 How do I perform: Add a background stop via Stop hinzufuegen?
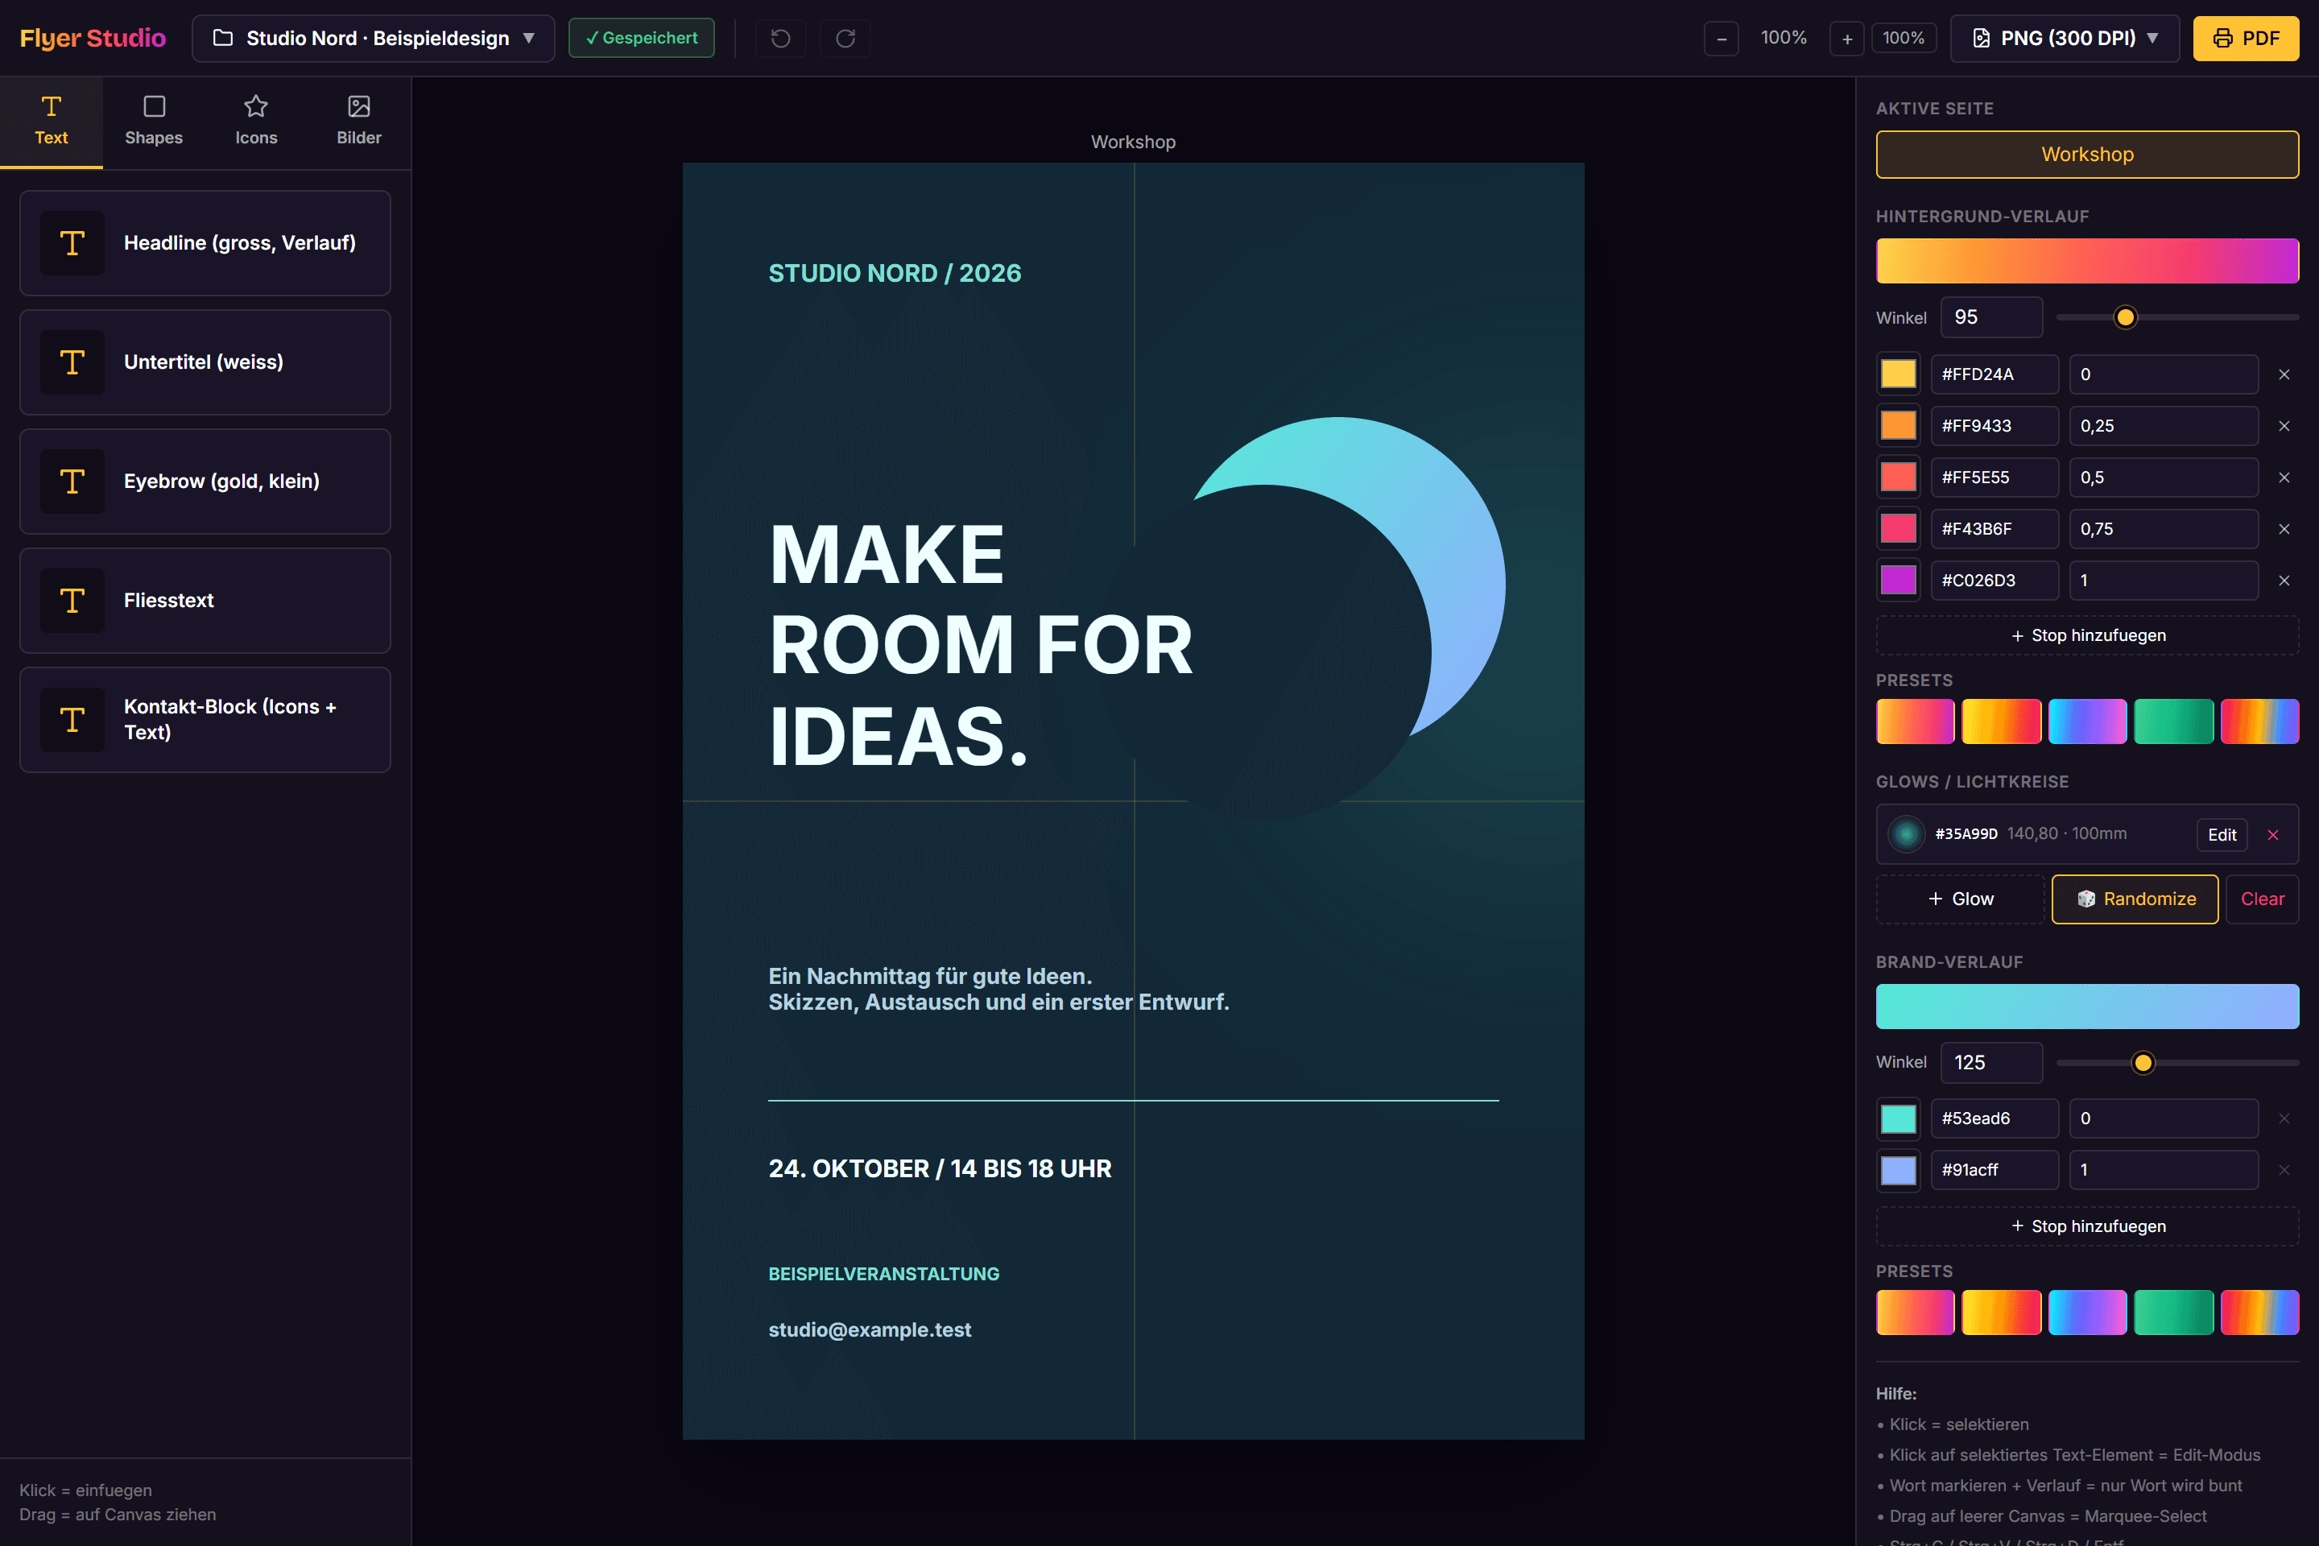pyautogui.click(x=2087, y=636)
